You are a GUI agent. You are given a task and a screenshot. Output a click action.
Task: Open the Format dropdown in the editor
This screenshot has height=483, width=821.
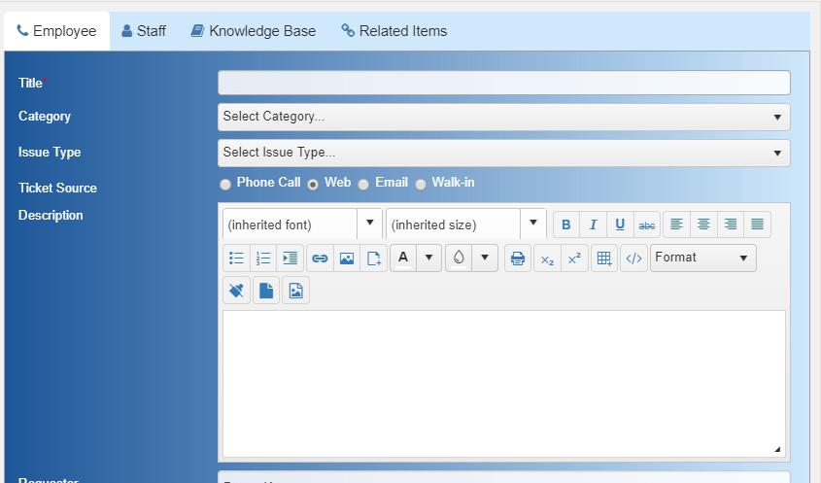[703, 258]
